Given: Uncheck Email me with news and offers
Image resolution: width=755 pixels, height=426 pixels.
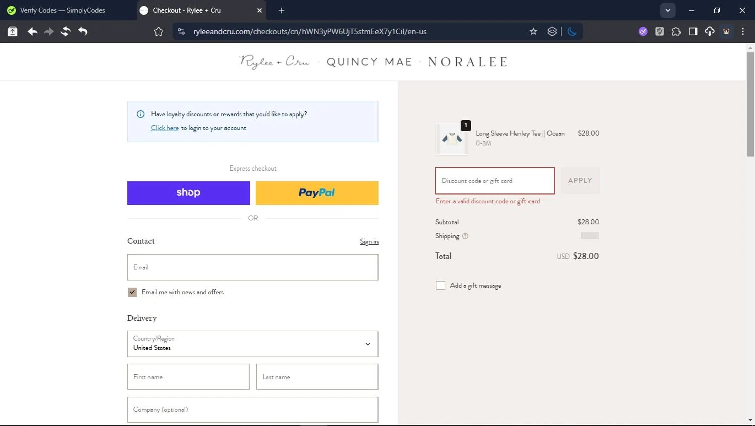Looking at the screenshot, I should coord(132,292).
